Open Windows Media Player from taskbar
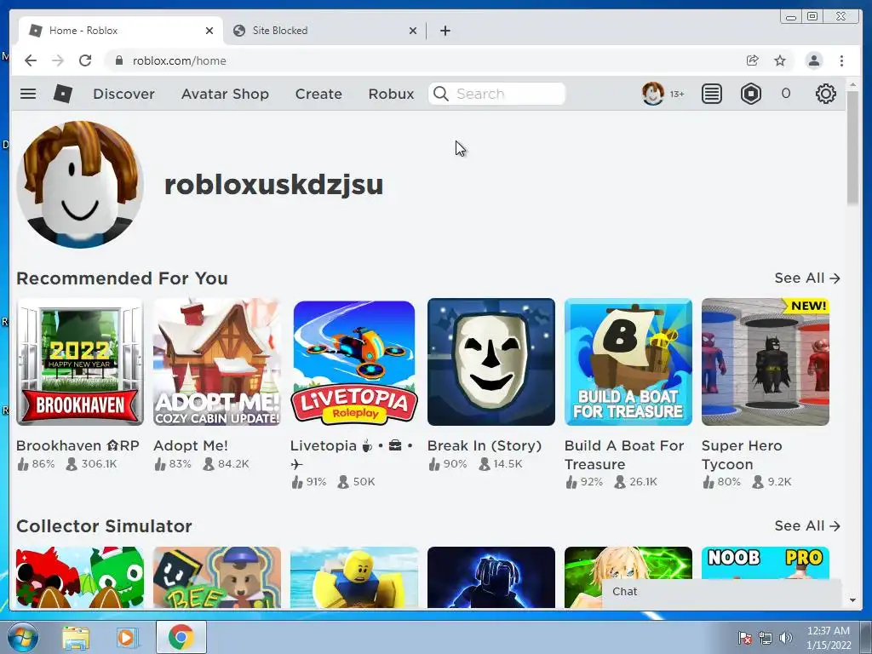Viewport: 872px width, 654px height. [x=128, y=637]
